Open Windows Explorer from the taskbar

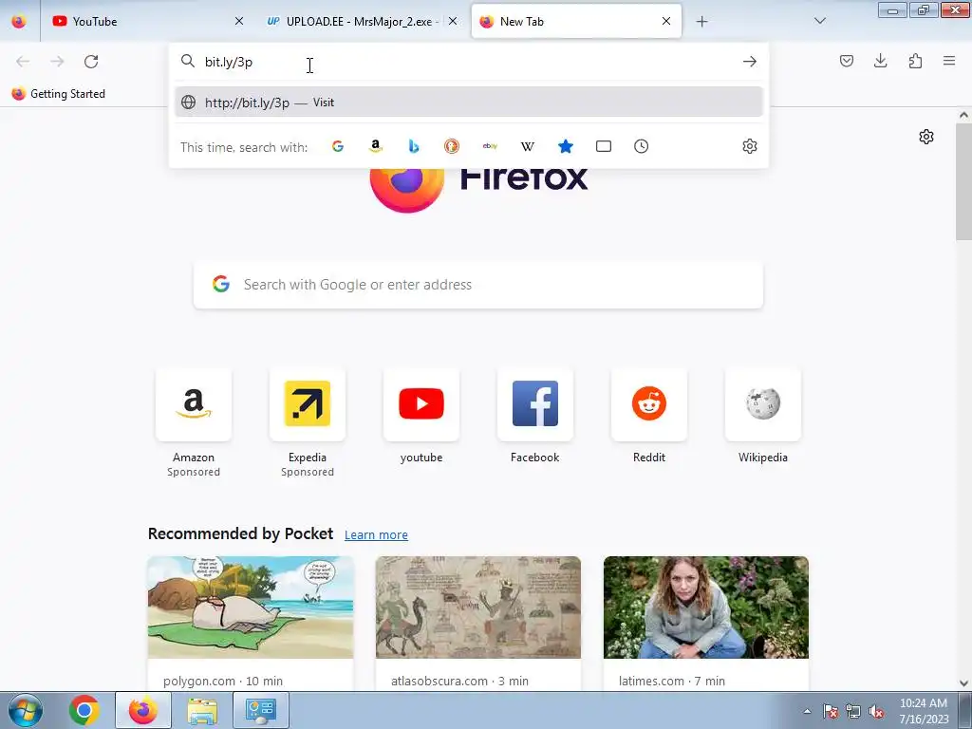[x=202, y=710]
